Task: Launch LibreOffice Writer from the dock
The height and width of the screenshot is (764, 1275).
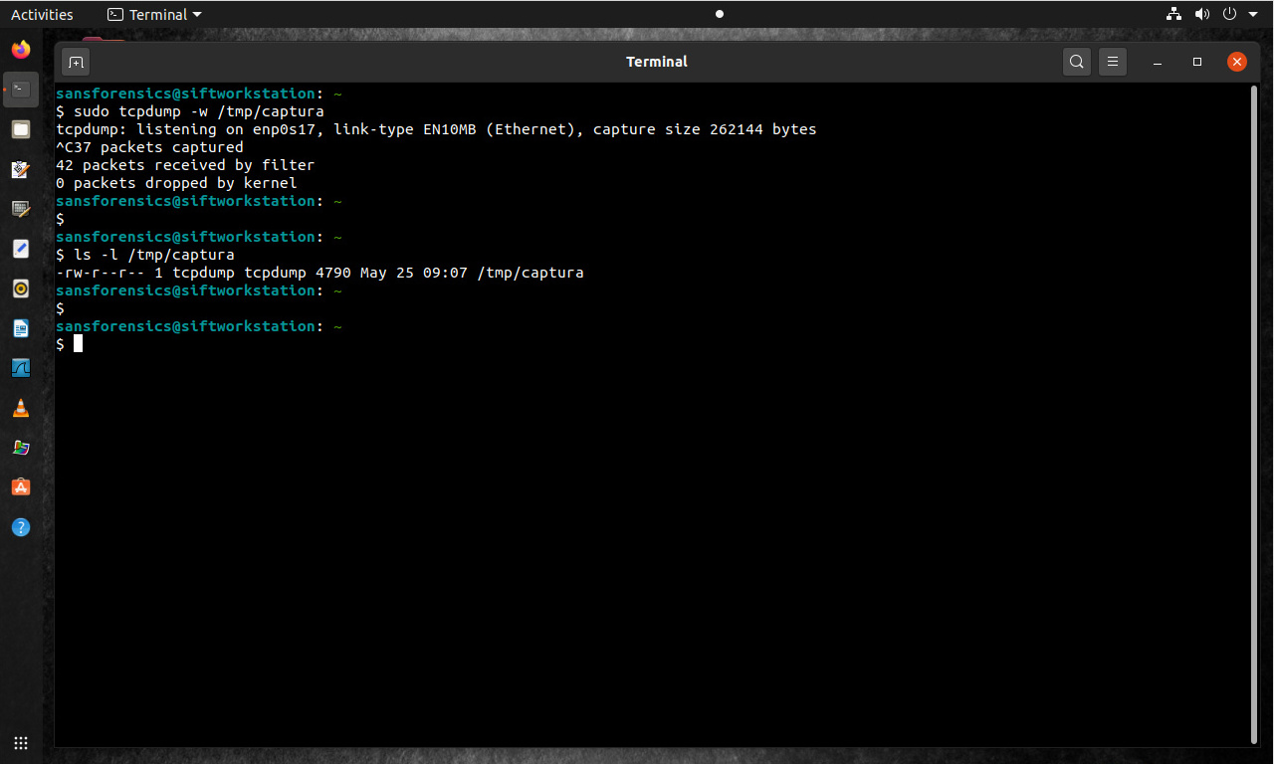Action: coord(21,328)
